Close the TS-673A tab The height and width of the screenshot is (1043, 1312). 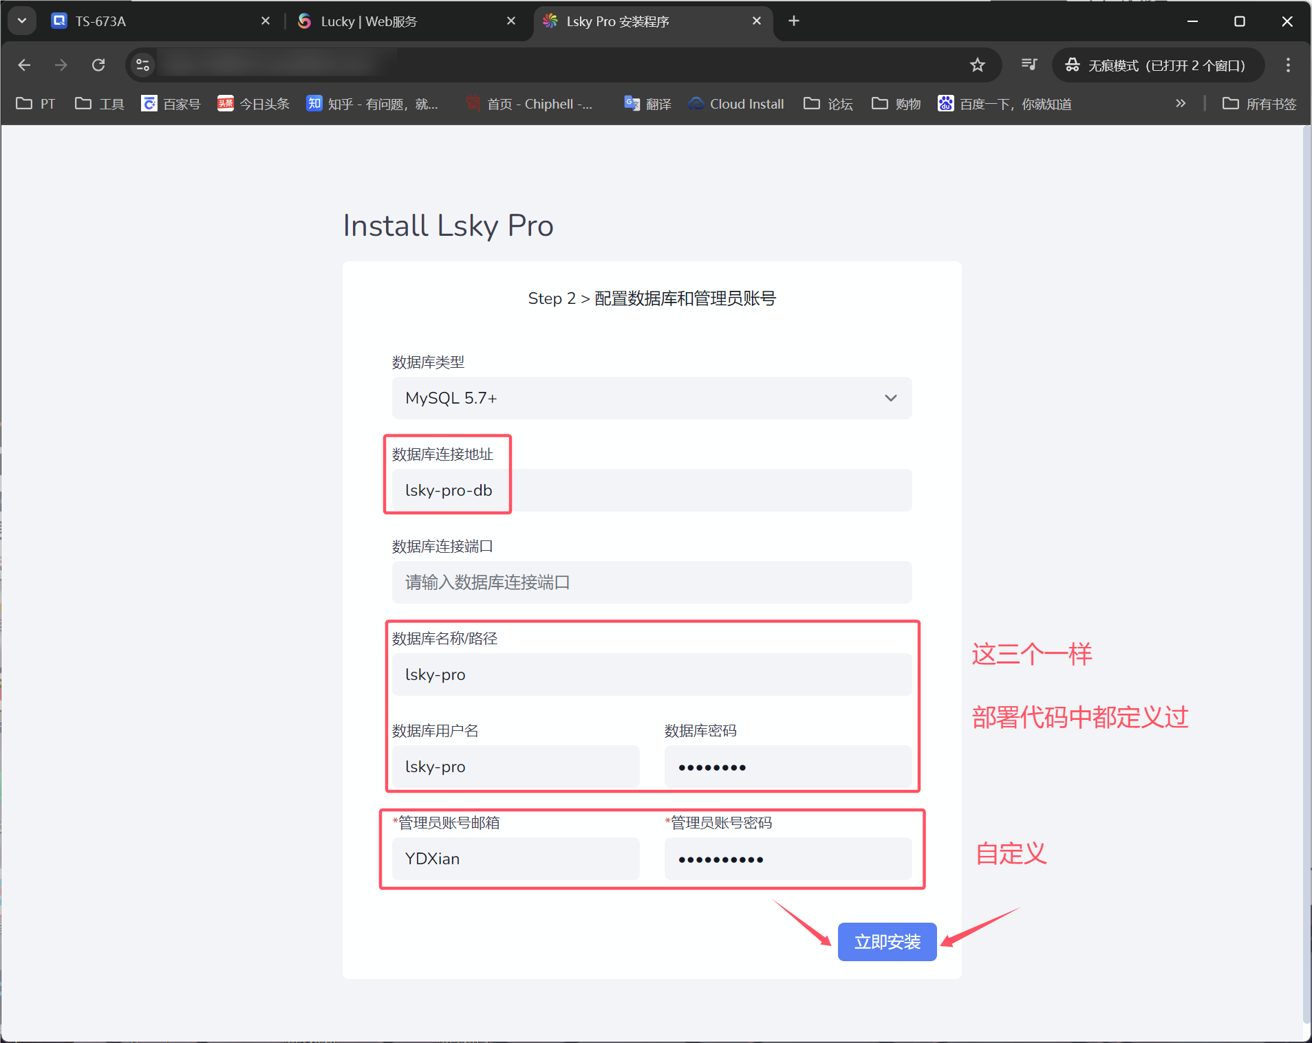coord(266,21)
